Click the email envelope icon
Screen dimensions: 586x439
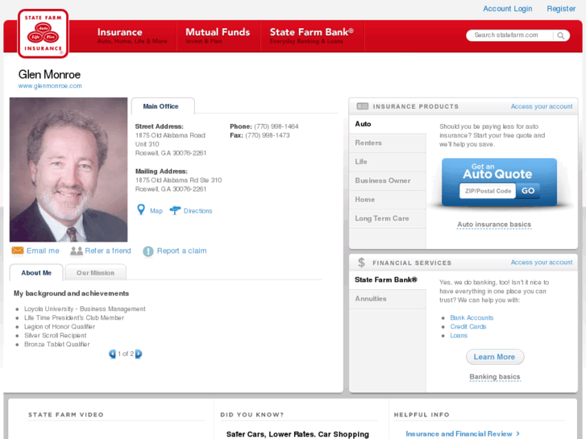18,251
